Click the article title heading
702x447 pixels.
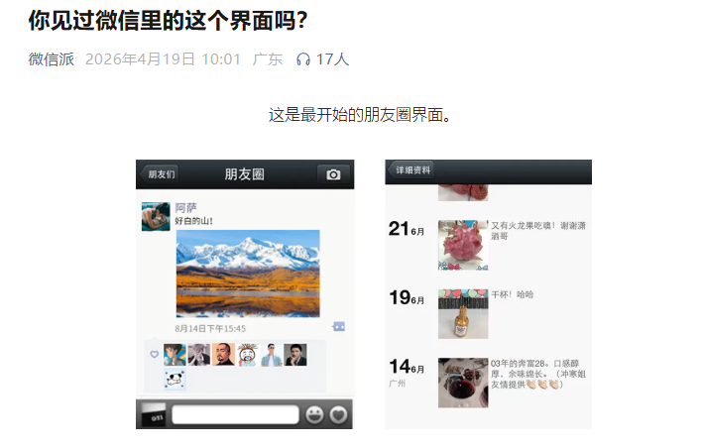[169, 20]
